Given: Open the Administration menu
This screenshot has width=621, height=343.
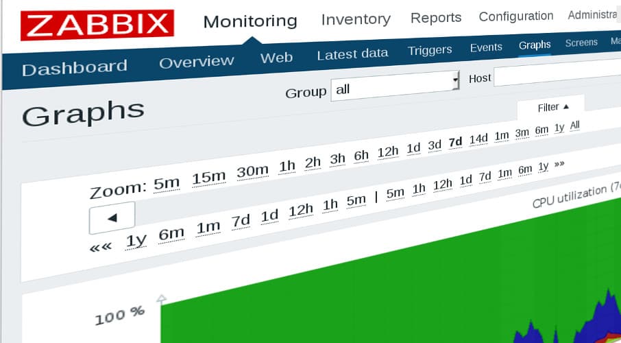Looking at the screenshot, I should coord(593,14).
